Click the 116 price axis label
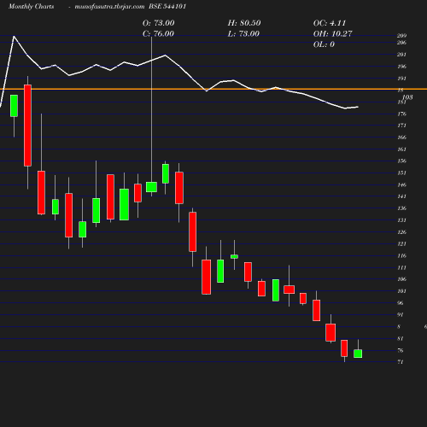This screenshot has height=427, width=427. pos(401,255)
